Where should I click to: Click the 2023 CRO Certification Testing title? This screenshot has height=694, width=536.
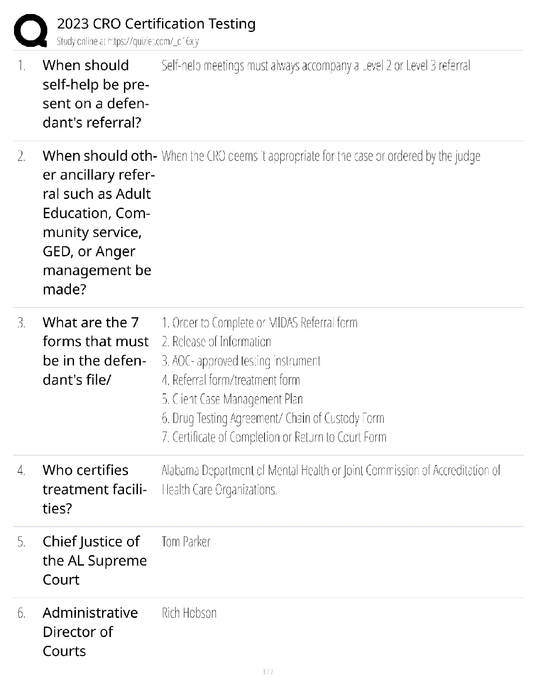coord(156,24)
